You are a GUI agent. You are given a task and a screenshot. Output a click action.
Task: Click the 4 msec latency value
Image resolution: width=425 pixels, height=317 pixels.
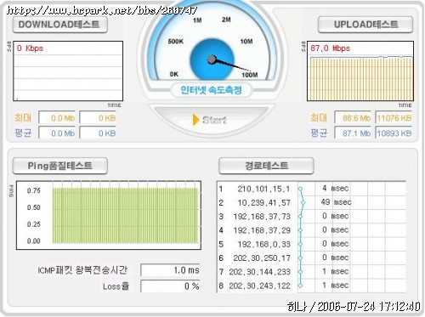tap(336, 189)
